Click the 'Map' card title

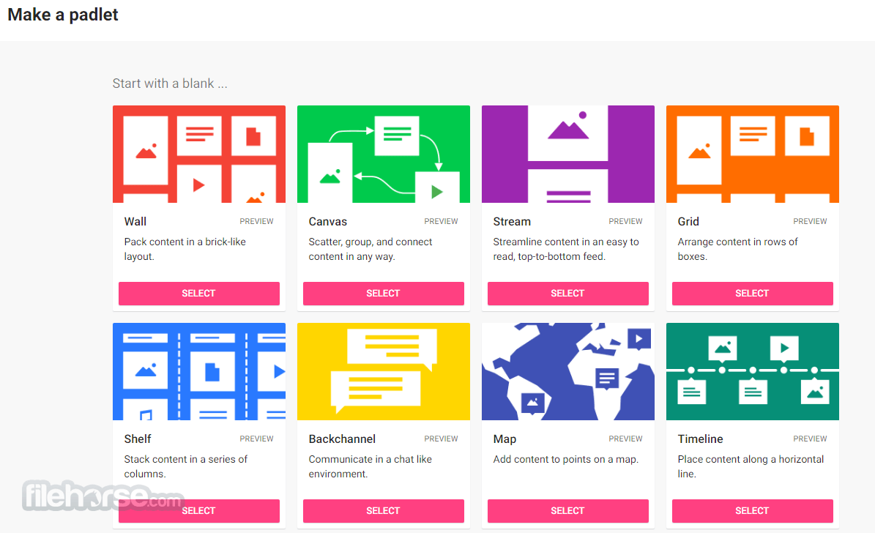click(504, 439)
